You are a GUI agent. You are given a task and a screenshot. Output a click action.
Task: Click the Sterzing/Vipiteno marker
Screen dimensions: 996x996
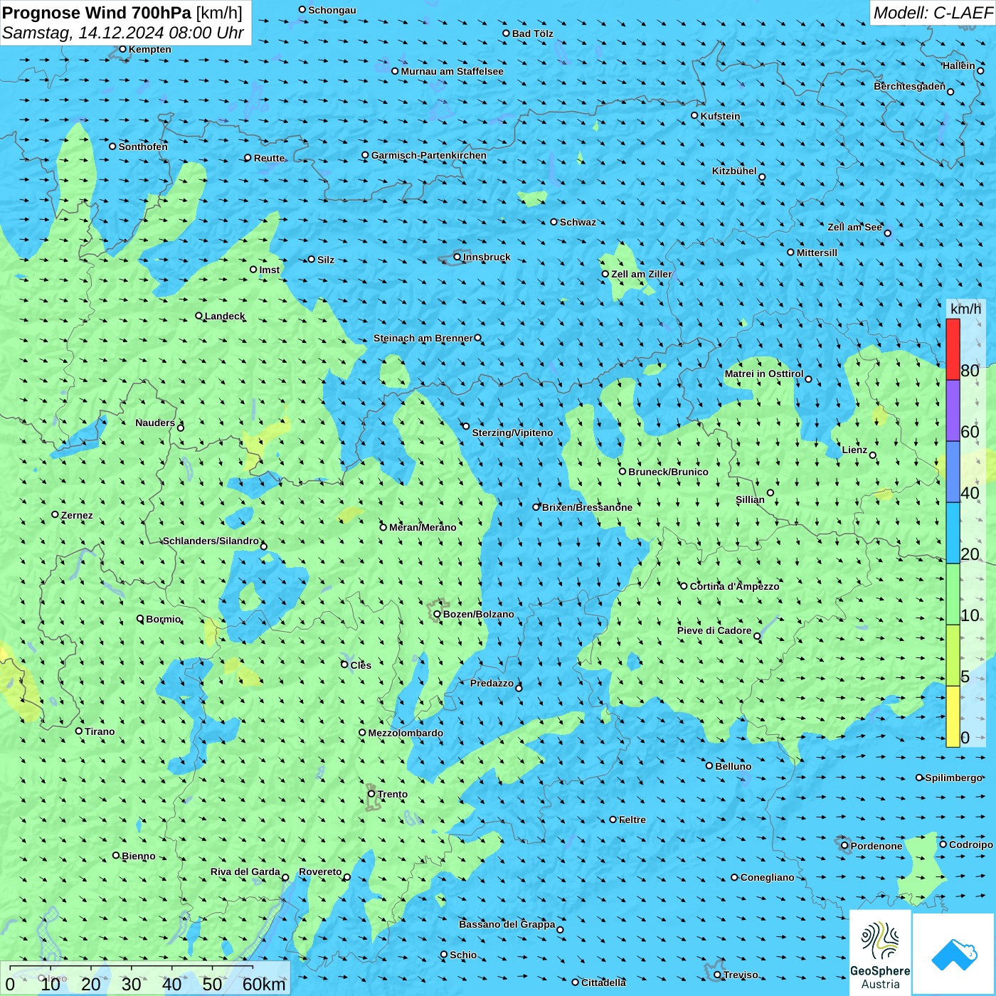pyautogui.click(x=466, y=426)
